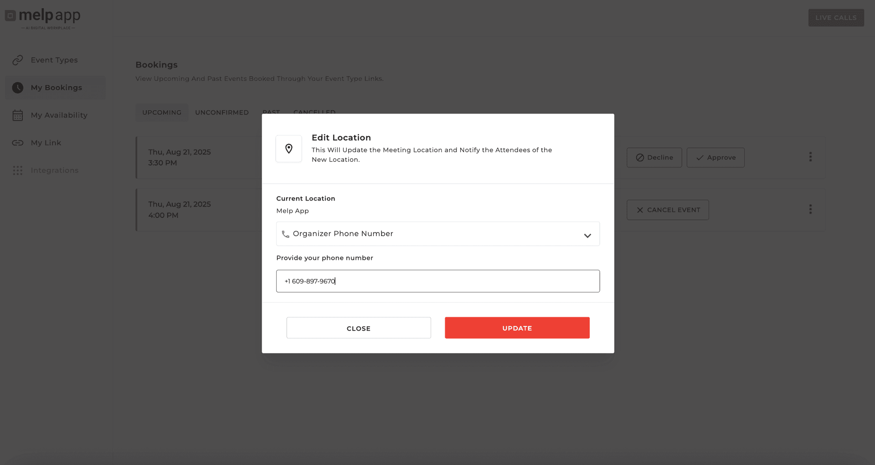The height and width of the screenshot is (465, 875).
Task: Click the location pin icon in dialog
Action: click(x=288, y=149)
